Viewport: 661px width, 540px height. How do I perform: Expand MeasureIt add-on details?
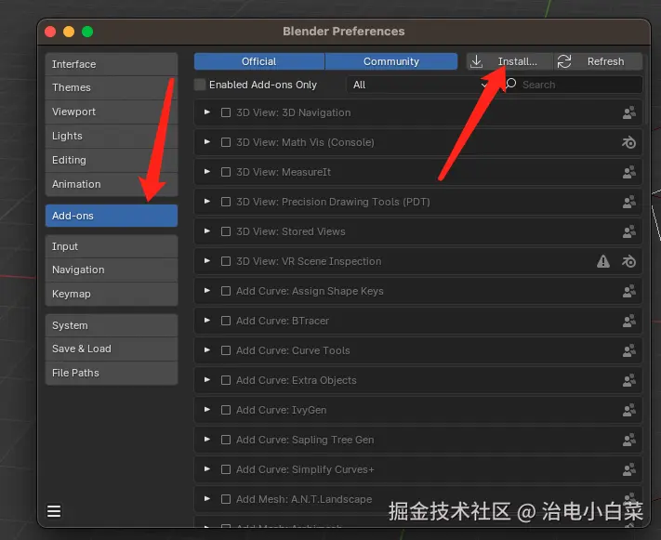207,172
